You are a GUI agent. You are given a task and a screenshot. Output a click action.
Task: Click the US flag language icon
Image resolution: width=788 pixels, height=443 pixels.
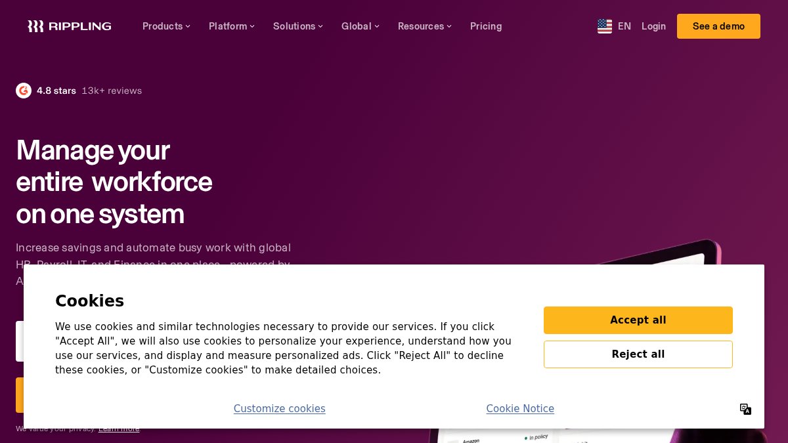pyautogui.click(x=605, y=26)
